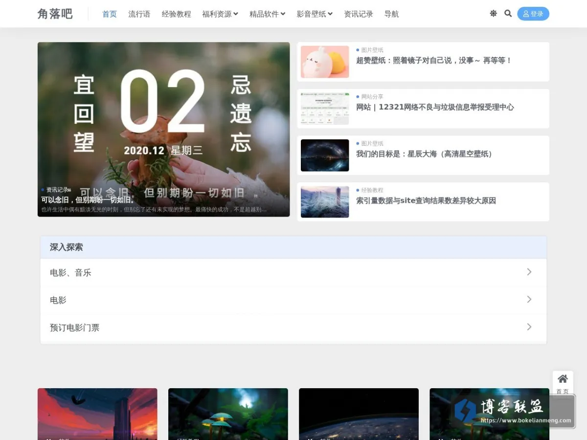Open article 我们的目标是：星辰大海
The image size is (587, 440).
click(x=426, y=154)
